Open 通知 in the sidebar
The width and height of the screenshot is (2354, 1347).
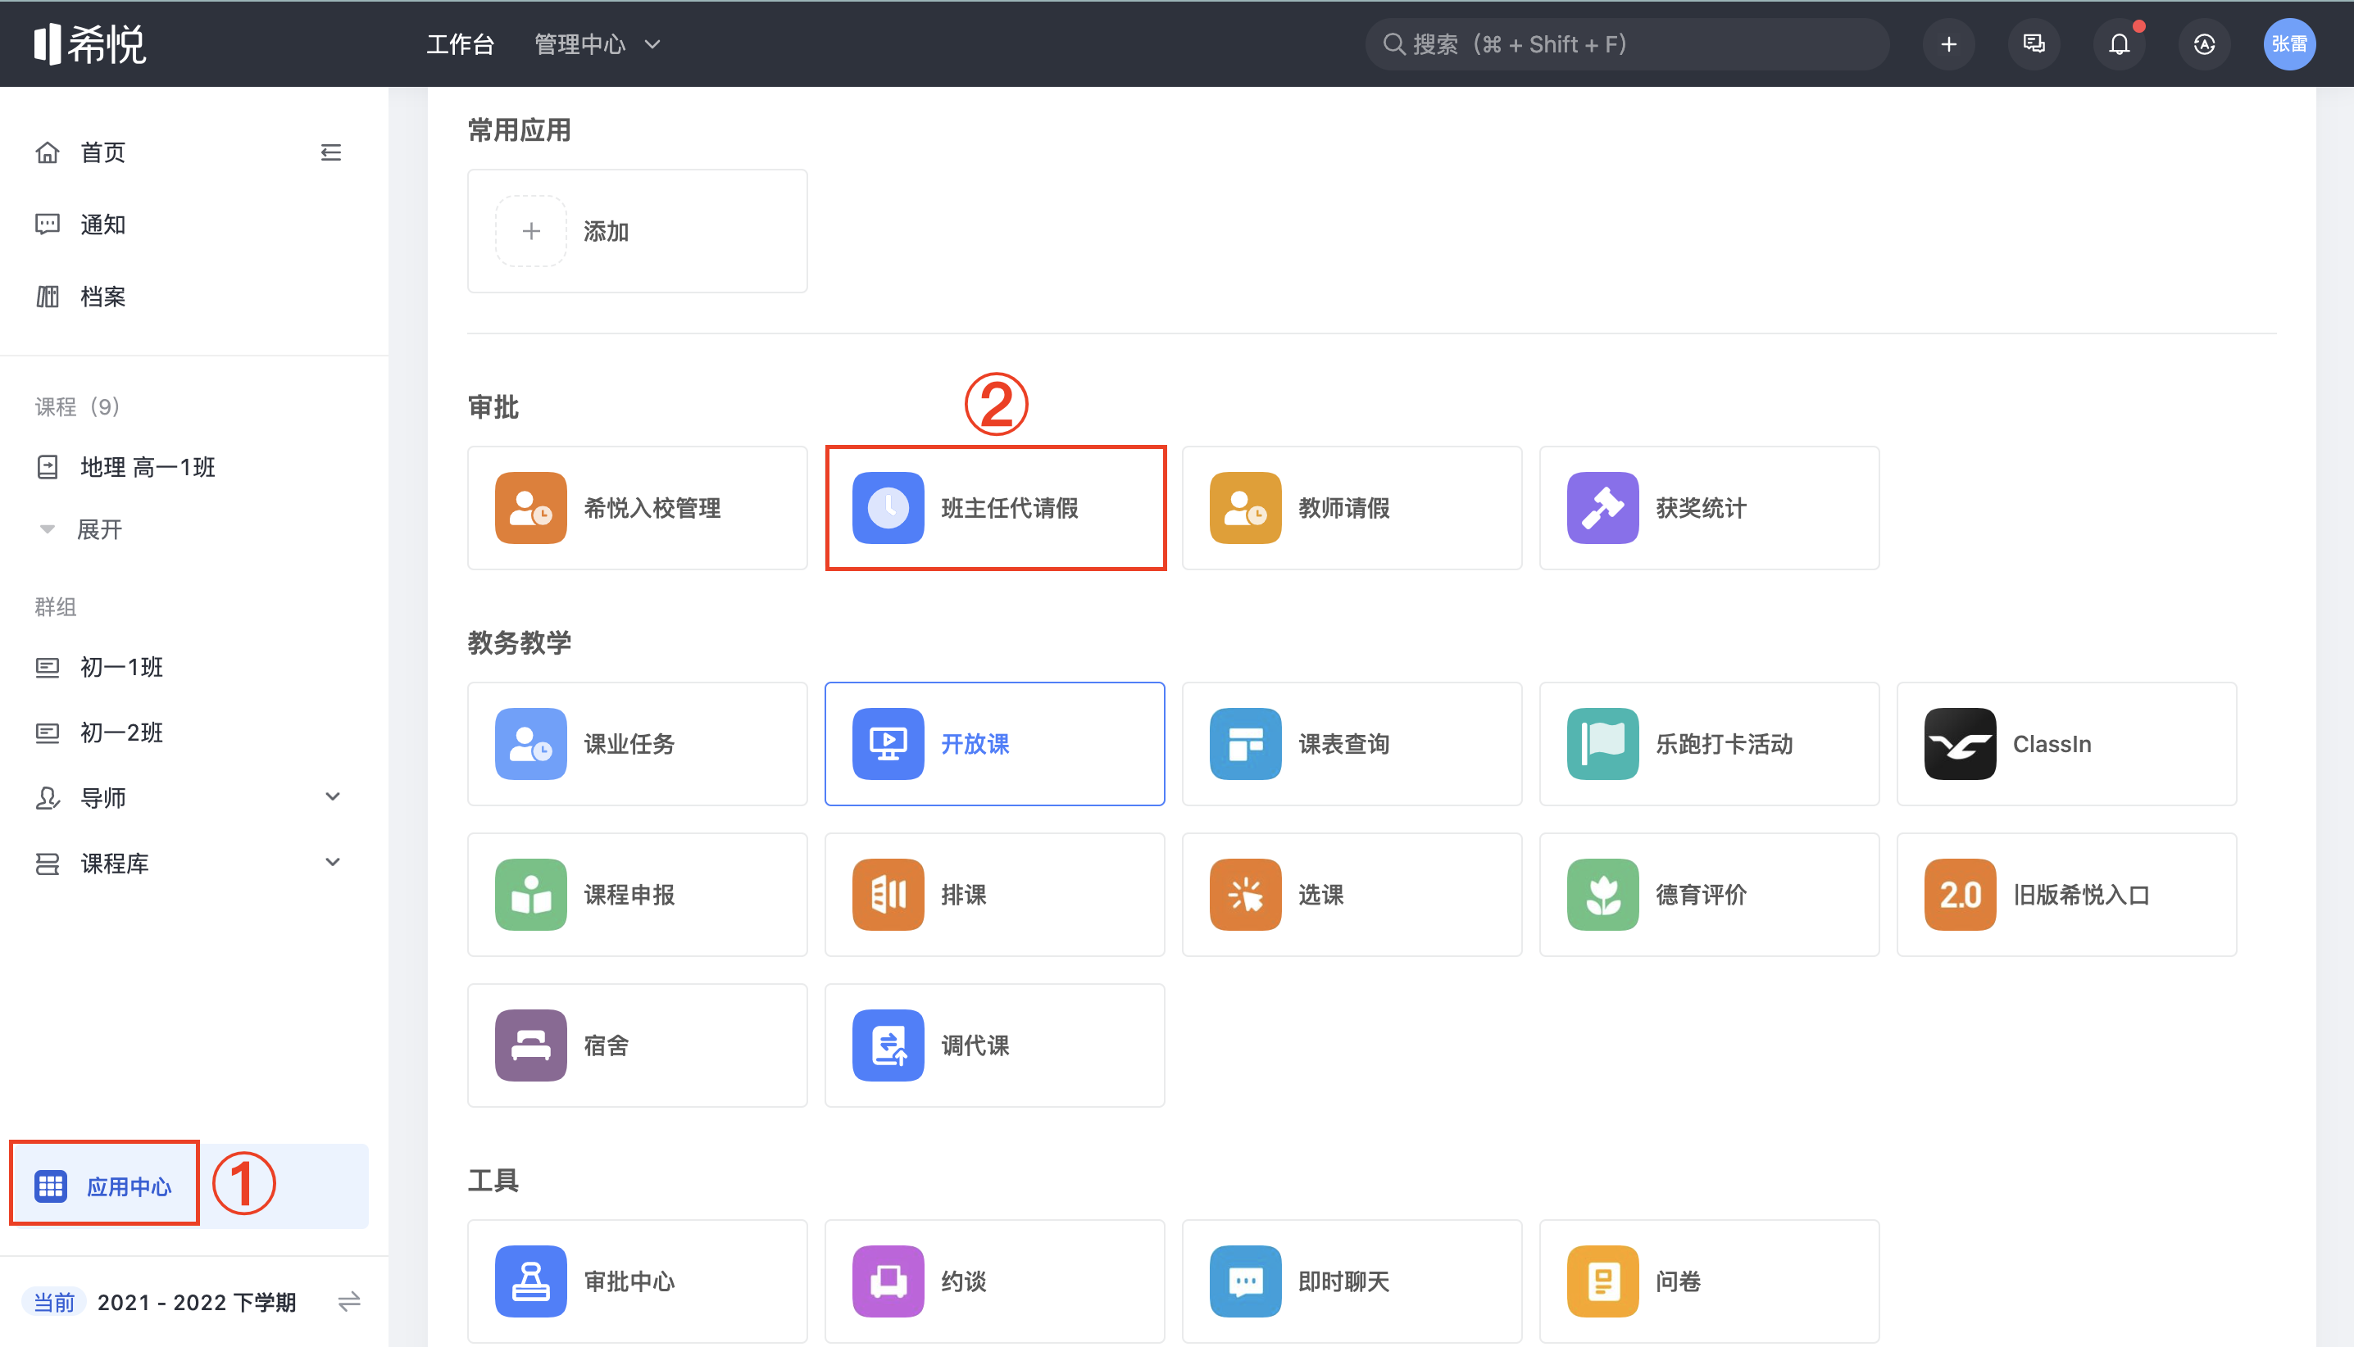tap(102, 224)
